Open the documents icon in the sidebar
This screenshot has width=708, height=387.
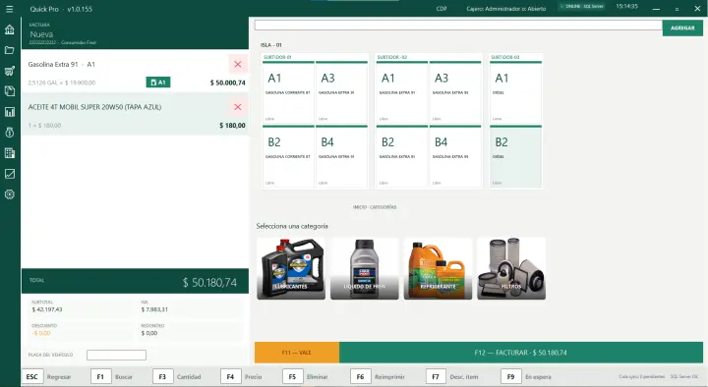[10, 91]
